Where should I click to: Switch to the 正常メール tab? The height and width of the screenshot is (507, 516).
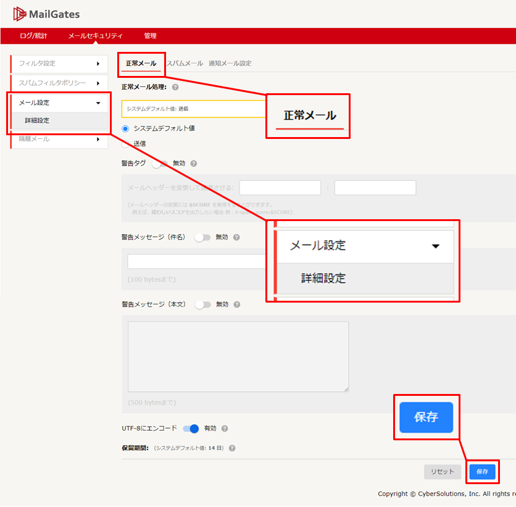point(141,63)
